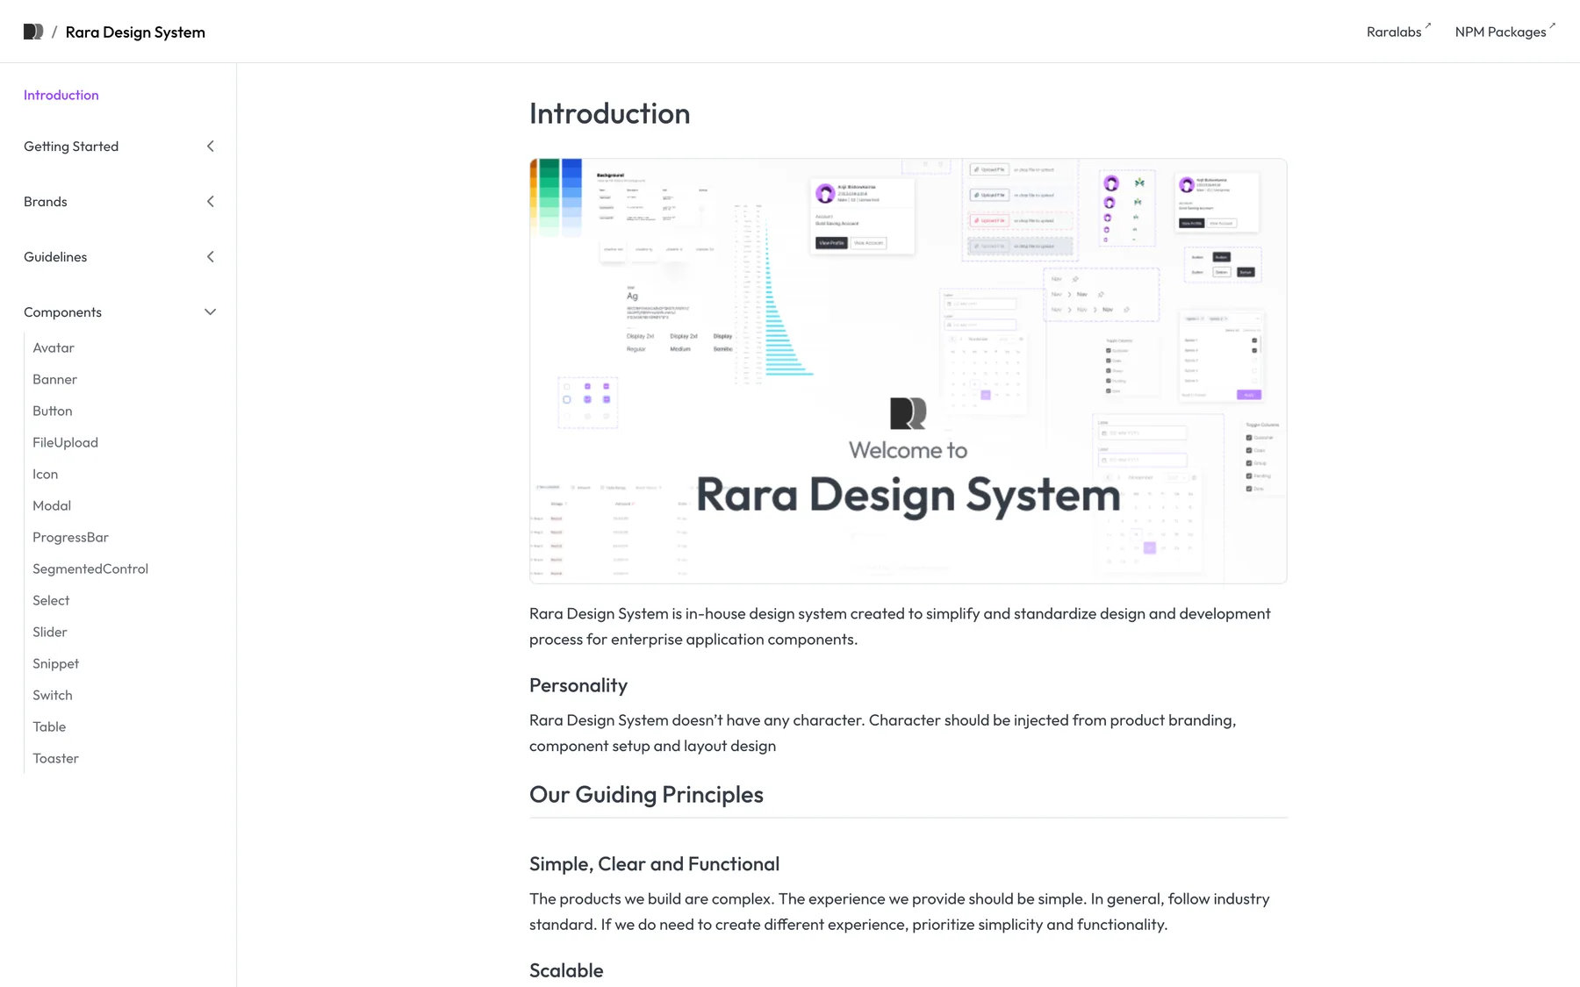Collapse the Components section chevron

click(211, 312)
